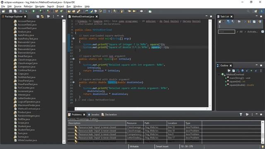This screenshot has width=265, height=149.
Task: Click the Location column header in Problems
Action: point(176,123)
